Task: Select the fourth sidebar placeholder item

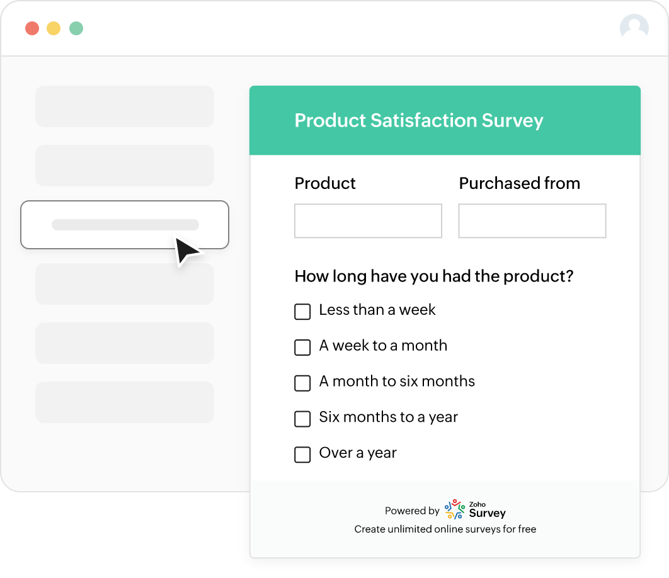Action: pos(125,284)
